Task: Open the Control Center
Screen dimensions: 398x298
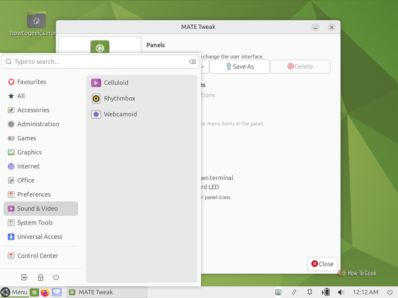Action: pyautogui.click(x=41, y=256)
